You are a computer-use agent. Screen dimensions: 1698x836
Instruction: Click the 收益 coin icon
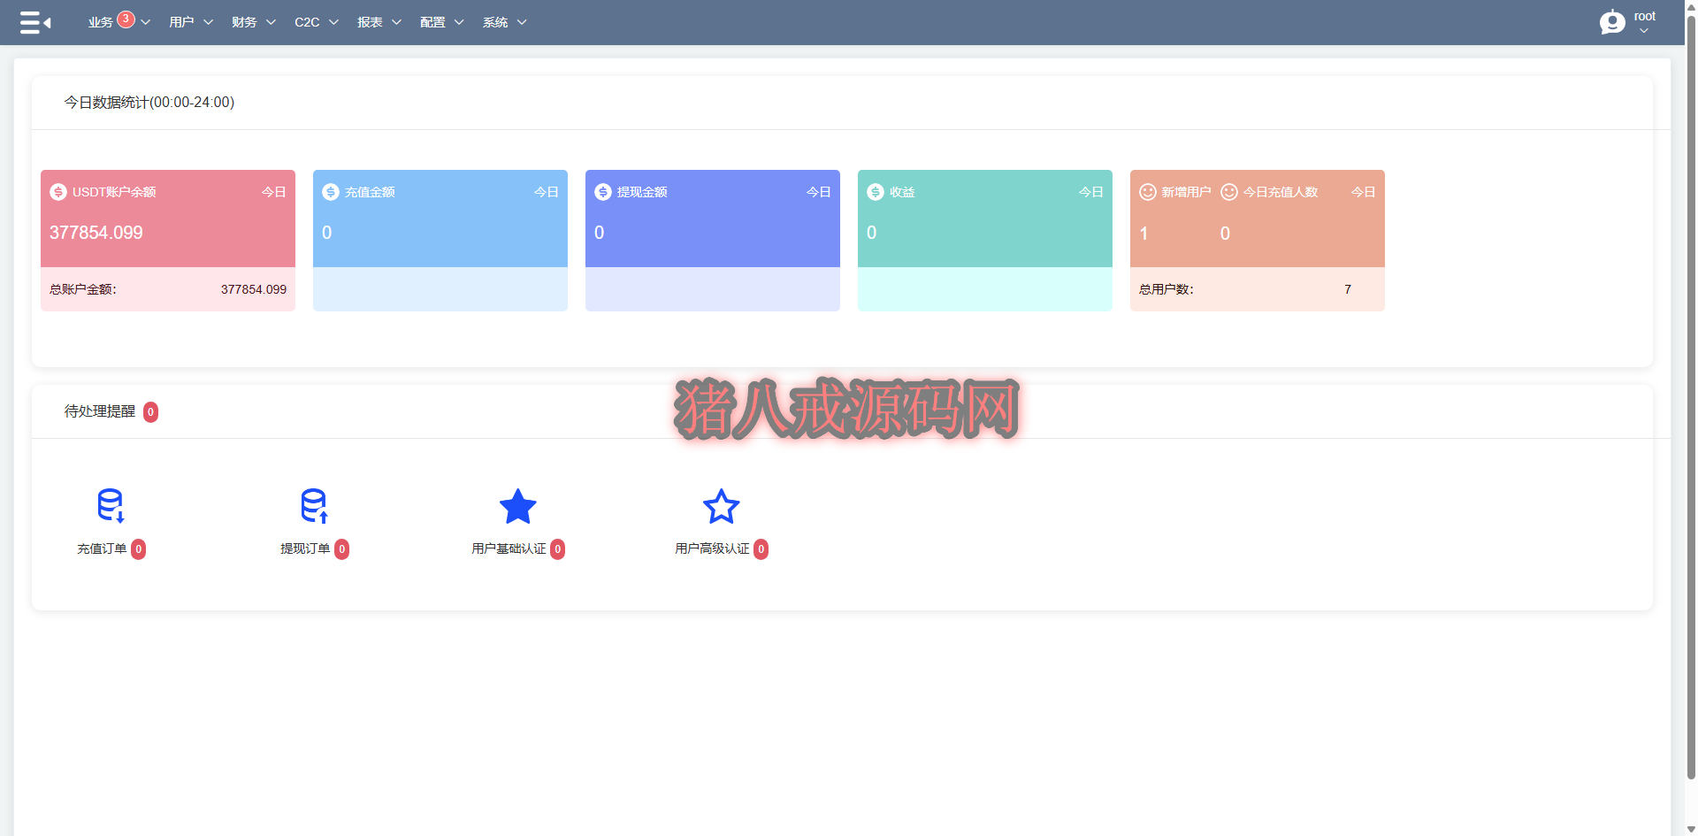(x=876, y=192)
